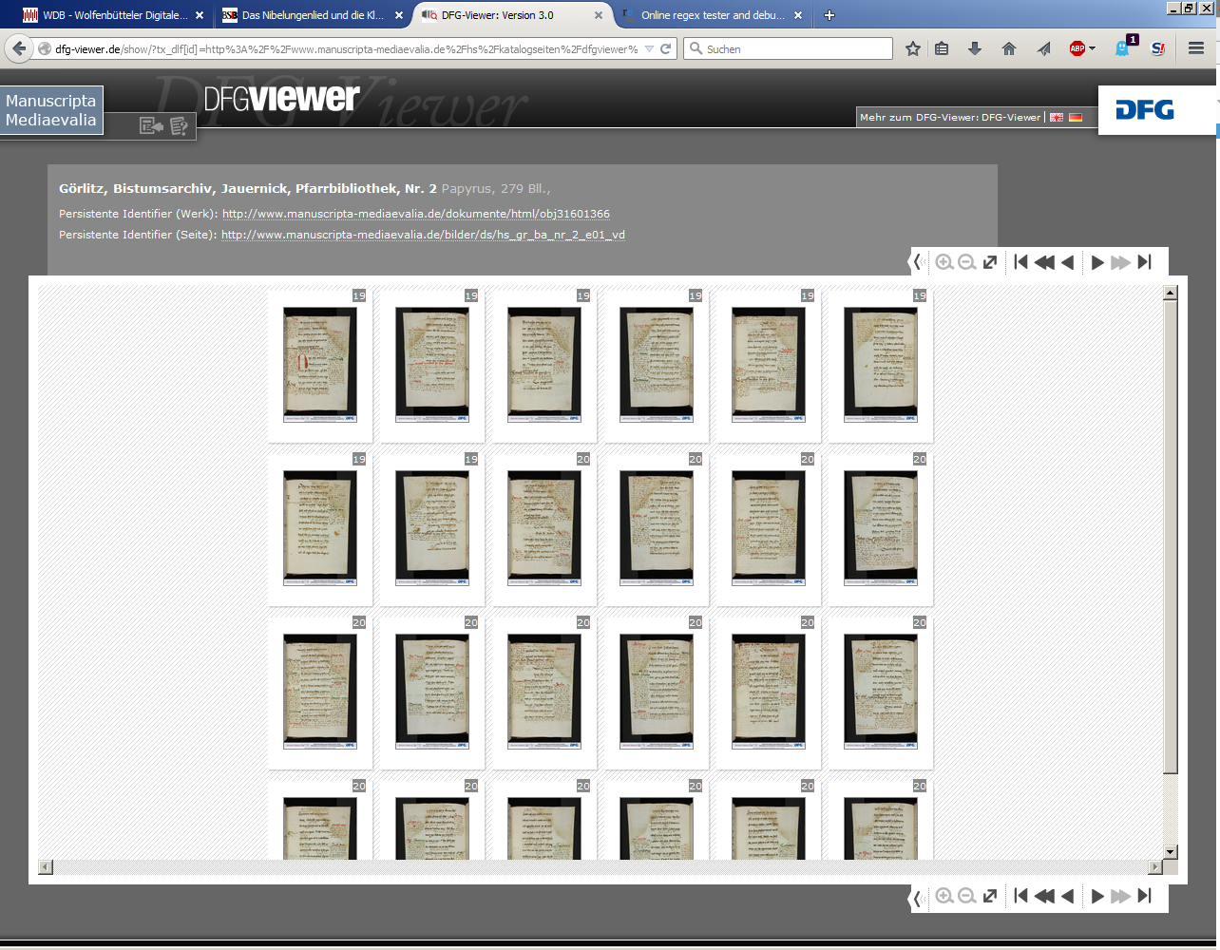Click the fullscreen arrows icon in top viewer toolbar
The height and width of the screenshot is (950, 1220).
[x=990, y=262]
